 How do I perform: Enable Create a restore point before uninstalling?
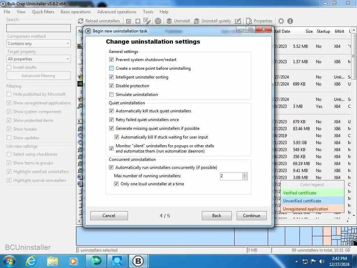[111, 68]
